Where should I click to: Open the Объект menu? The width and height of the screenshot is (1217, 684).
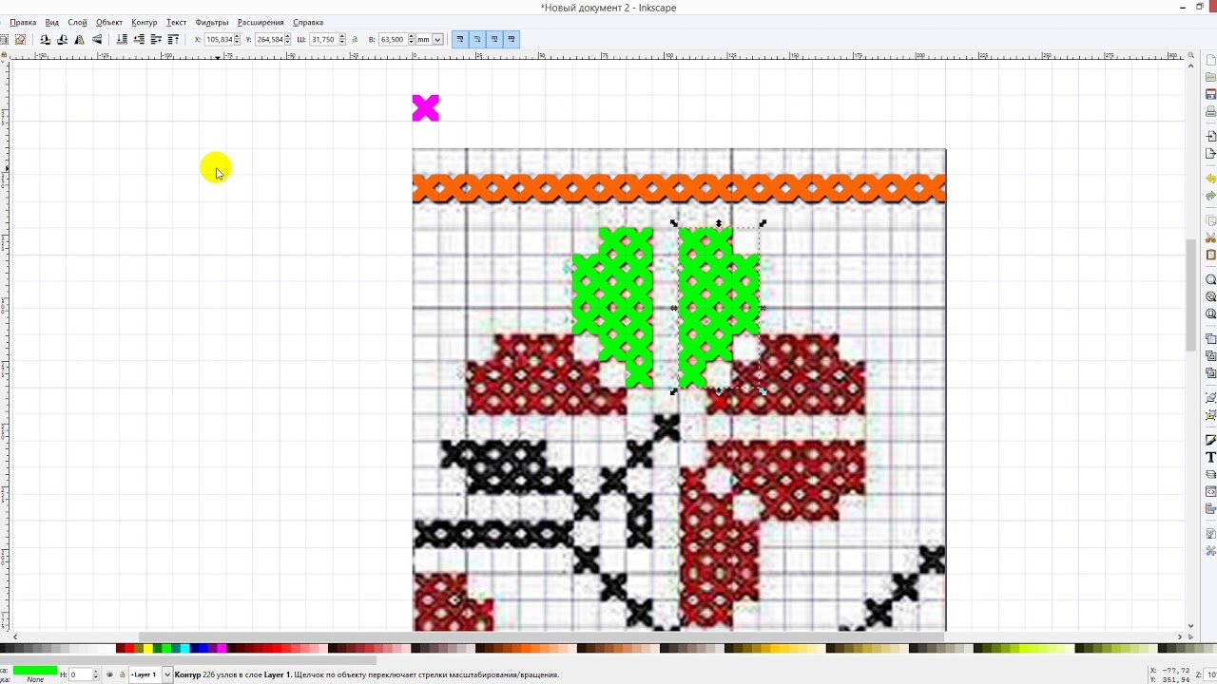[x=109, y=22]
